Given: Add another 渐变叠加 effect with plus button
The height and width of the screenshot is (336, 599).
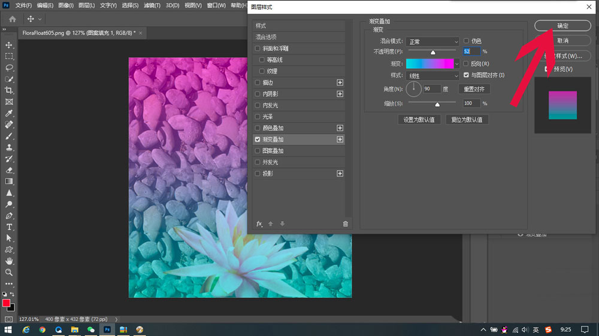Looking at the screenshot, I should 340,139.
